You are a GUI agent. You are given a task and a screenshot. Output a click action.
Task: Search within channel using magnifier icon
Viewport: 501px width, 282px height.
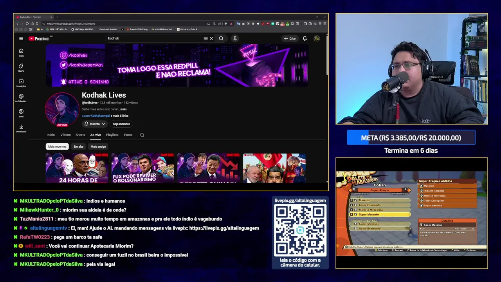click(142, 135)
